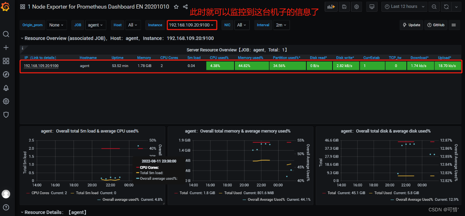
Task: Open the 5m load & CPU panel title
Action: 90,131
